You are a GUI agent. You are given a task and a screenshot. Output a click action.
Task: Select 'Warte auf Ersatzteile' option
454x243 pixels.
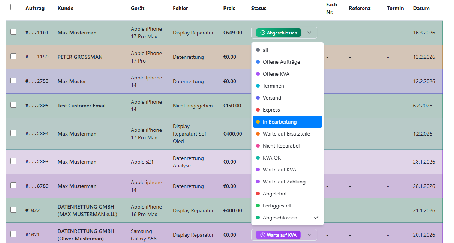click(288, 134)
